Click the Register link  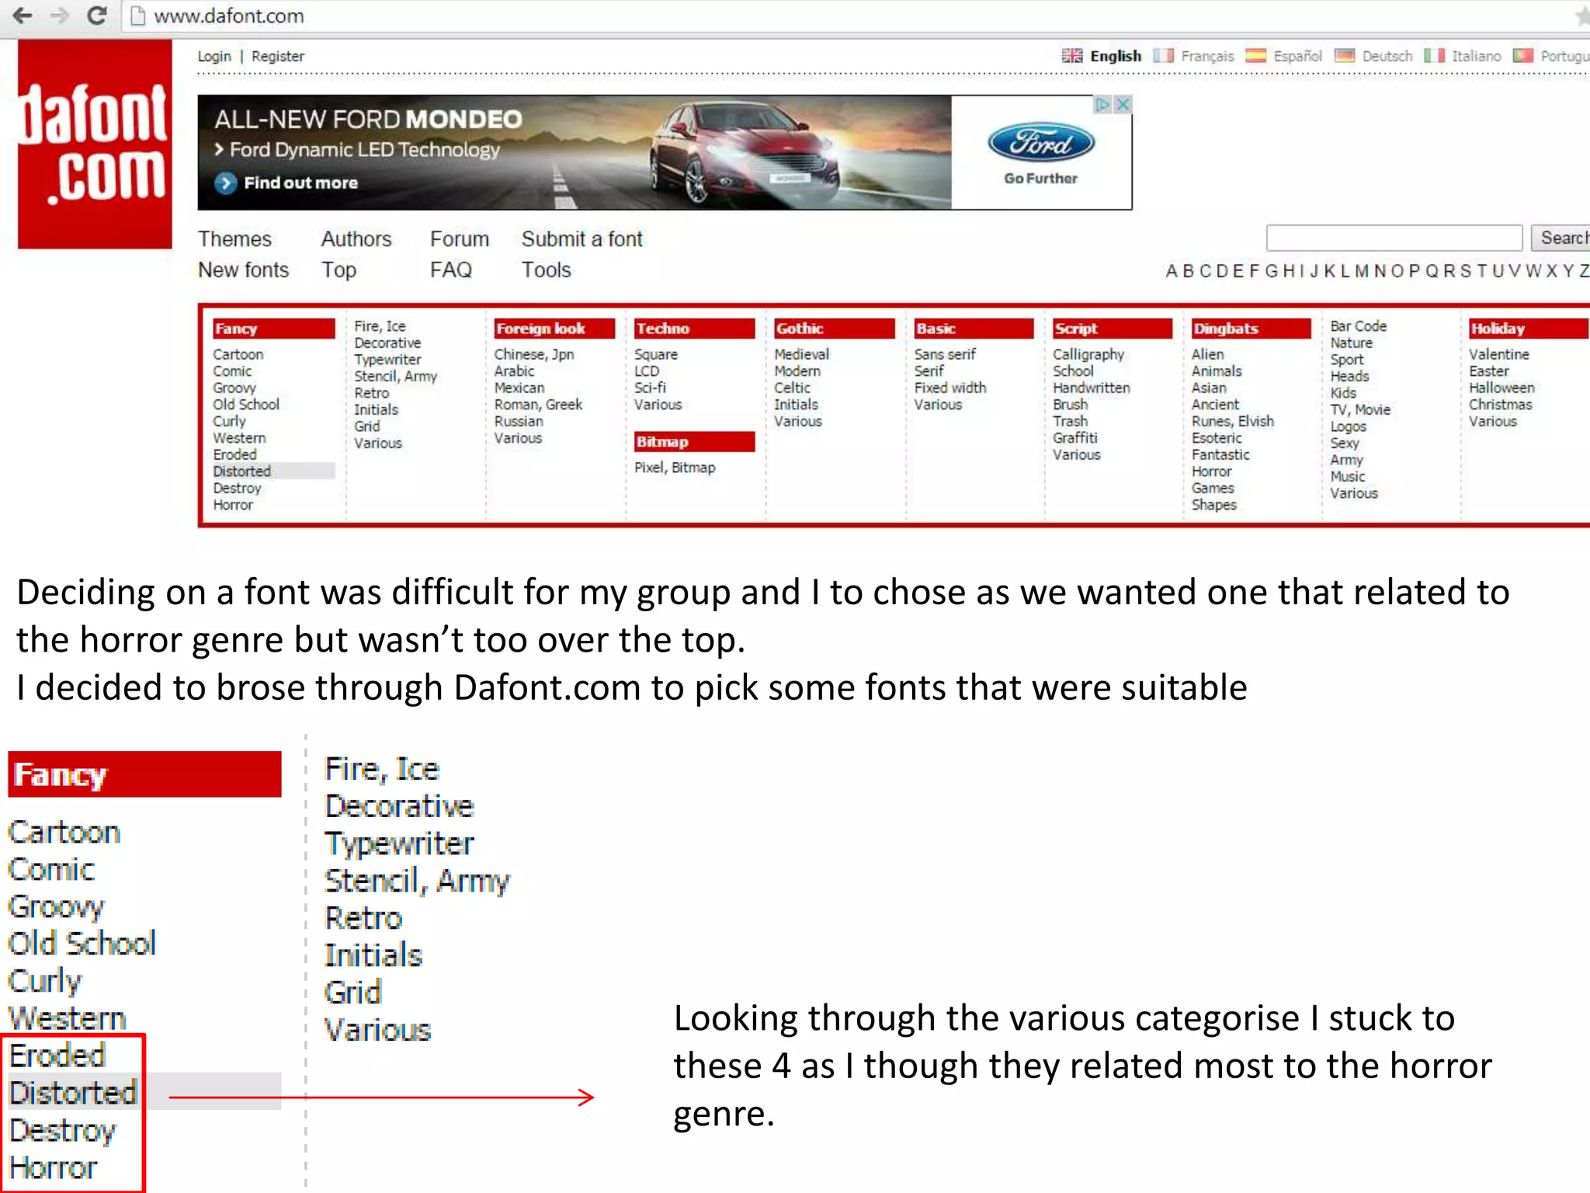tap(277, 57)
